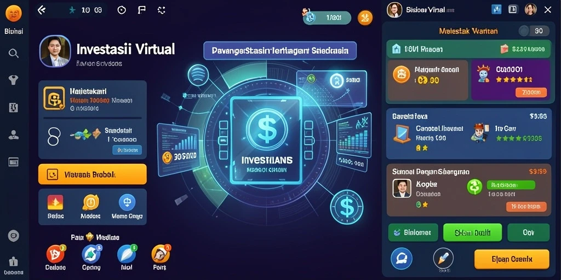Open the Bioiomer tab with globe icon
Viewport: 561px width, 280px height.
click(x=413, y=233)
